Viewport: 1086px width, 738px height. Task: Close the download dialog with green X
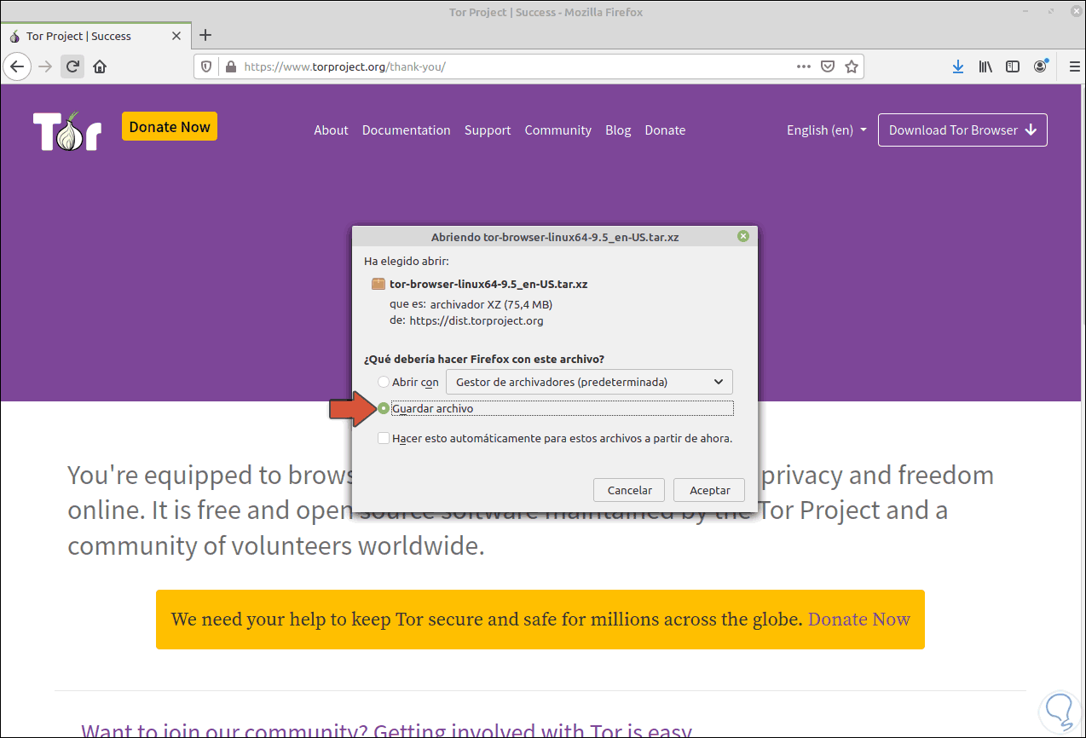[x=743, y=236]
